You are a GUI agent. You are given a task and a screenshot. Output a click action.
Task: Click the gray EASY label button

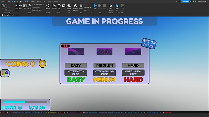(76, 65)
